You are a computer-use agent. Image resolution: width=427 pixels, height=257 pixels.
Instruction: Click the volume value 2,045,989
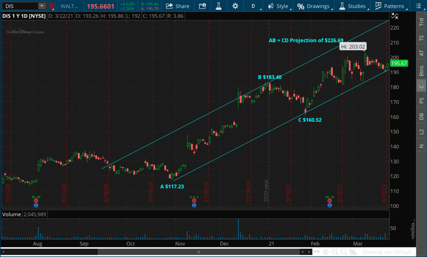(x=34, y=214)
